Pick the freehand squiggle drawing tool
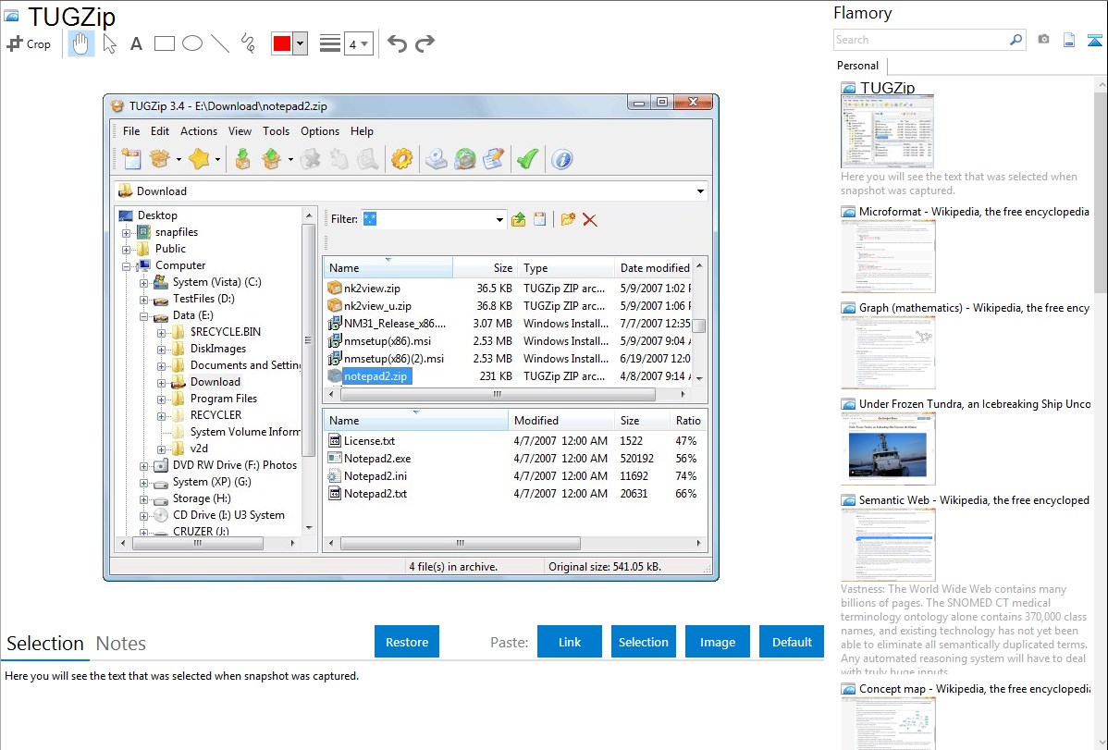The image size is (1108, 750). point(248,43)
